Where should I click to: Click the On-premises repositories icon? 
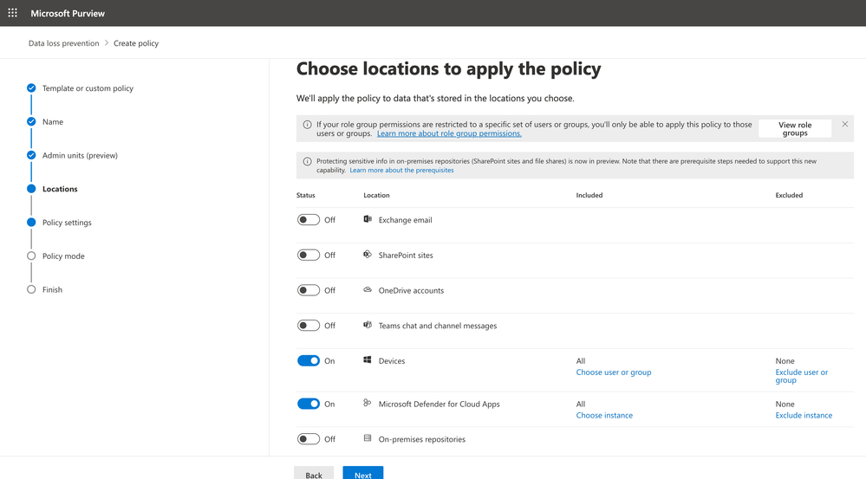coord(368,438)
